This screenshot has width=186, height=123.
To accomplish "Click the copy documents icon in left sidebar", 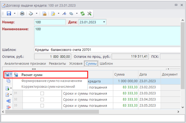I will [x=8, y=81].
